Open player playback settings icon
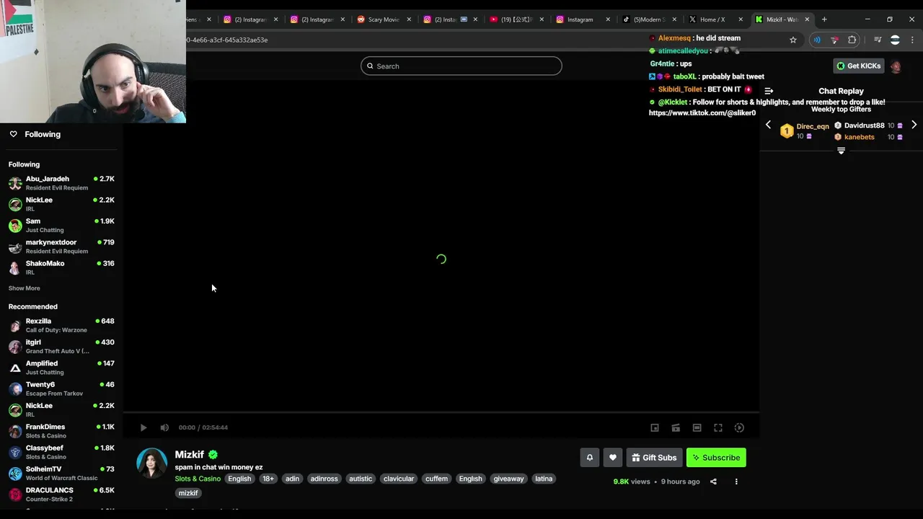This screenshot has height=519, width=923. click(739, 427)
